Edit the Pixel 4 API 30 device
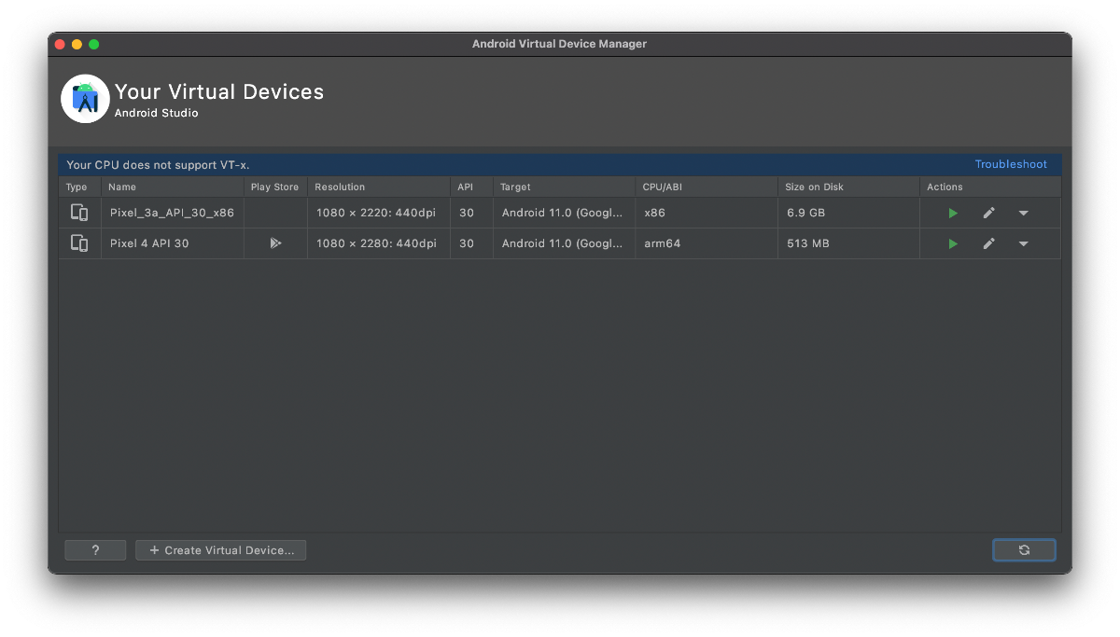The width and height of the screenshot is (1120, 637). pyautogui.click(x=988, y=243)
